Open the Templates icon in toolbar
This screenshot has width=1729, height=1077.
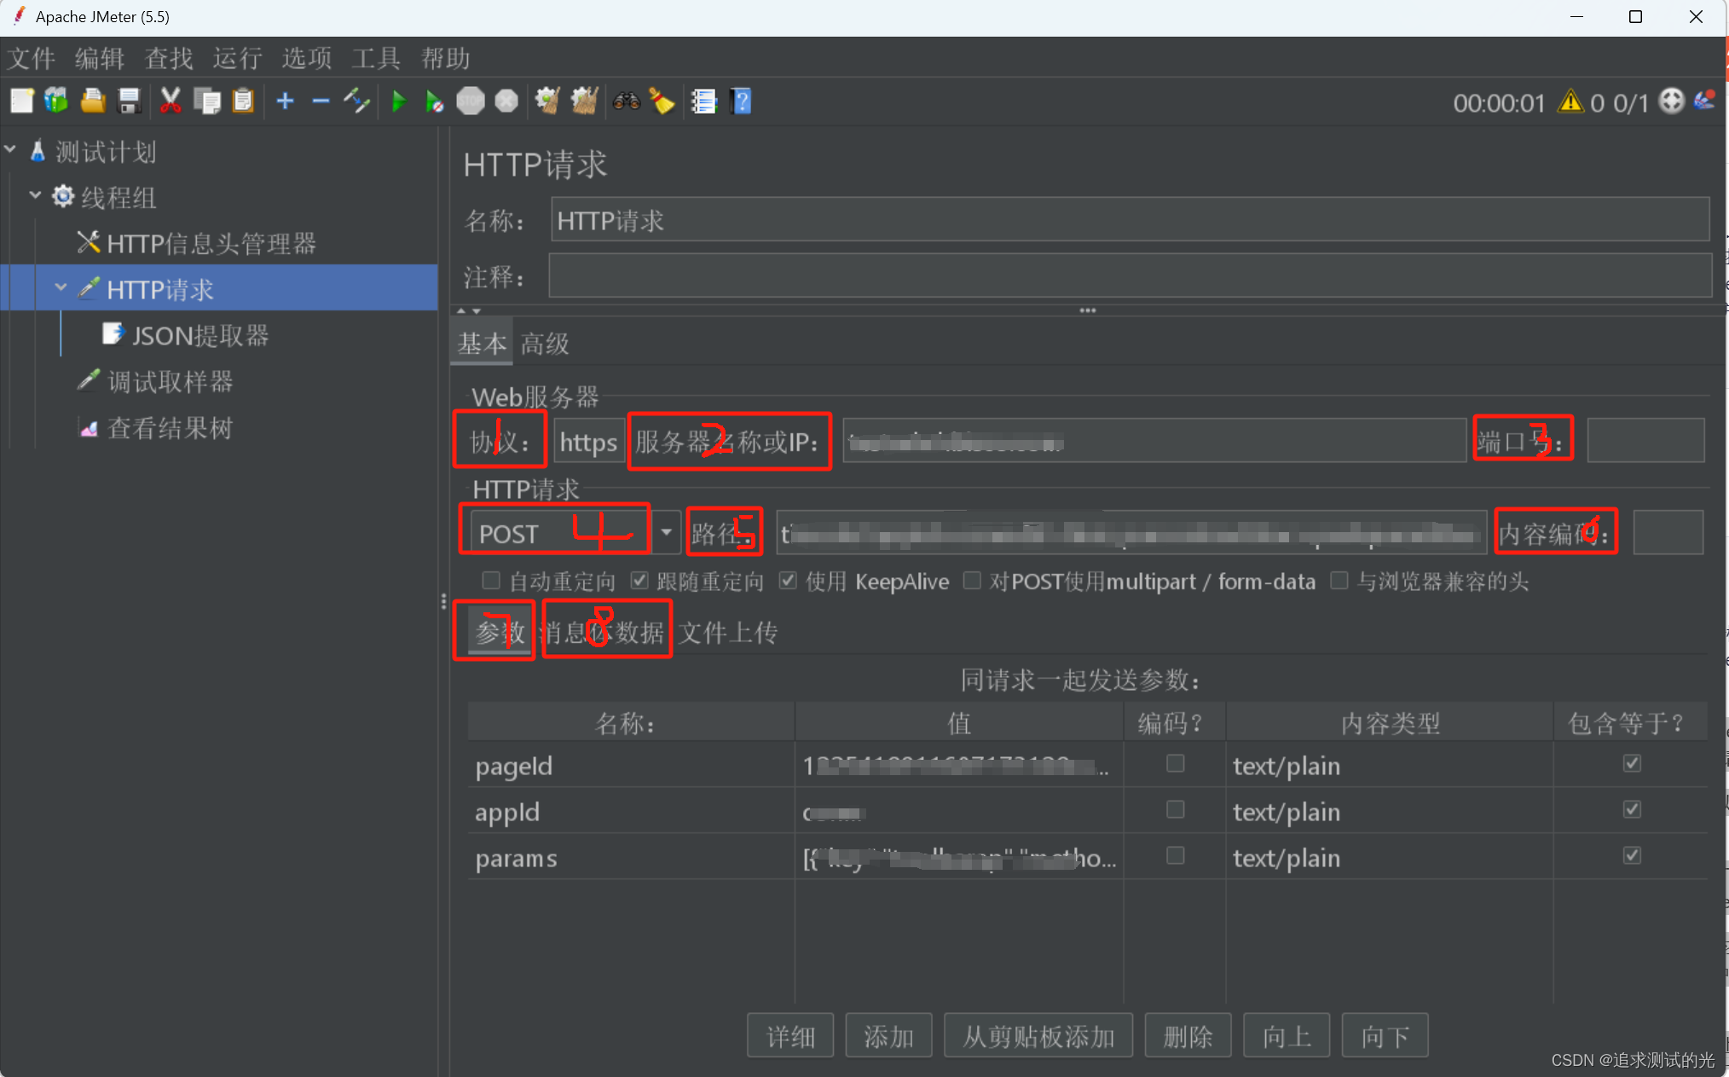(56, 101)
